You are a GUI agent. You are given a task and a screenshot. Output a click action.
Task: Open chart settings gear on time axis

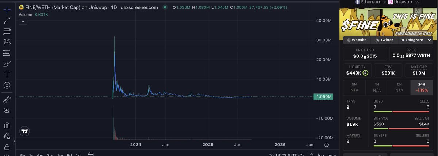click(326, 145)
